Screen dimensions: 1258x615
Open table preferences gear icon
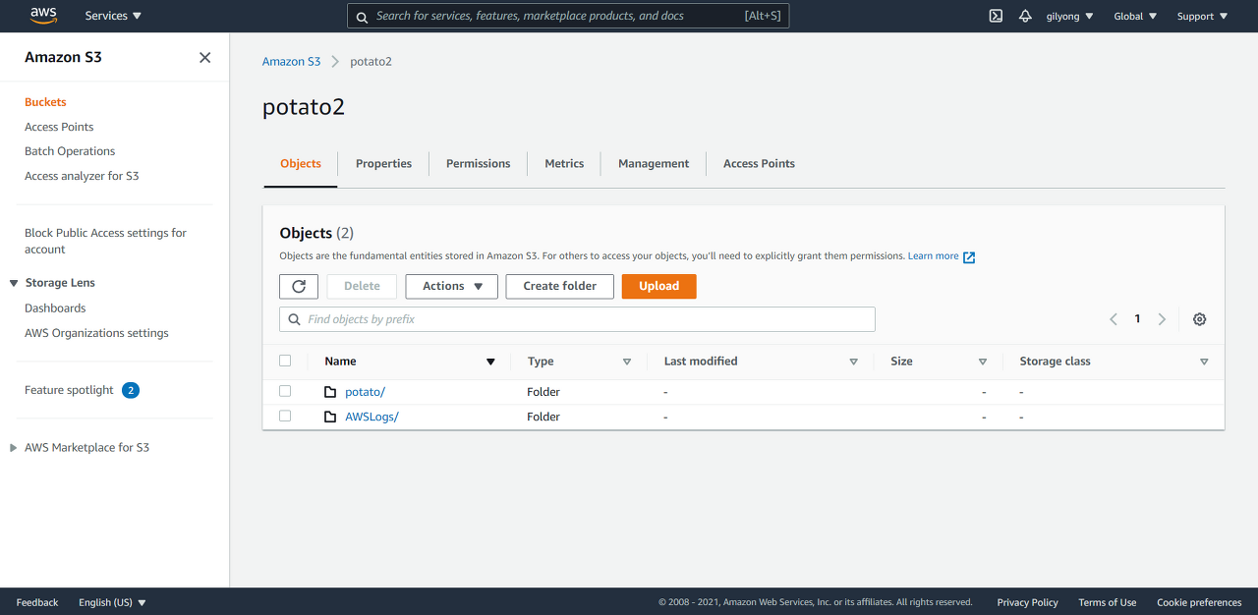[1199, 319]
